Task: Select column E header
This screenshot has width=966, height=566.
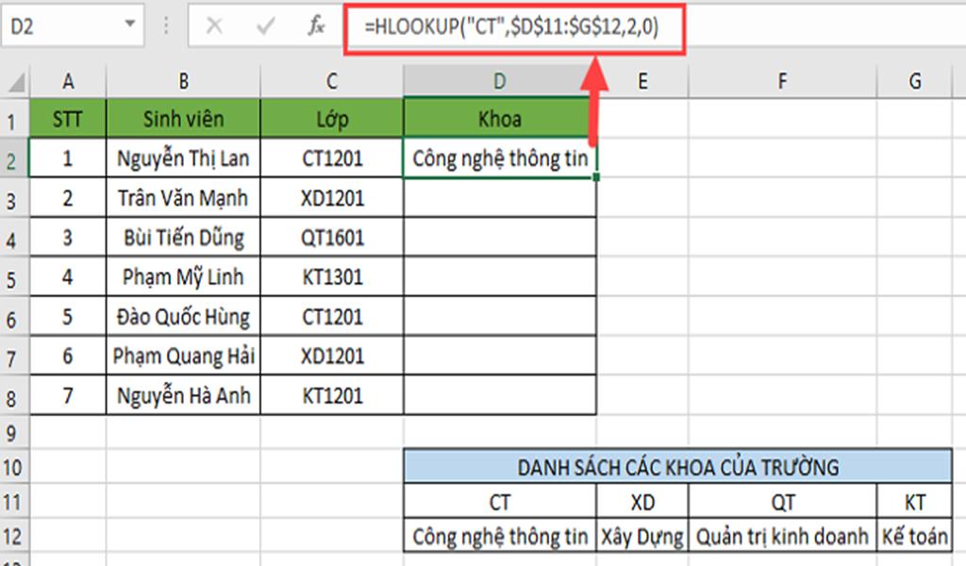Action: 642,81
